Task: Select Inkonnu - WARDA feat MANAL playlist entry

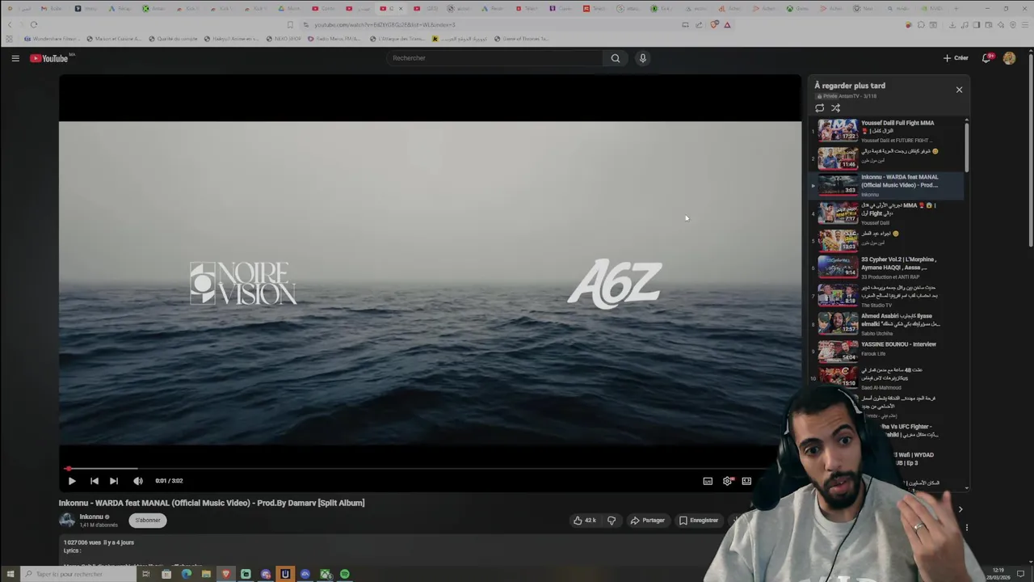Action: (x=887, y=185)
